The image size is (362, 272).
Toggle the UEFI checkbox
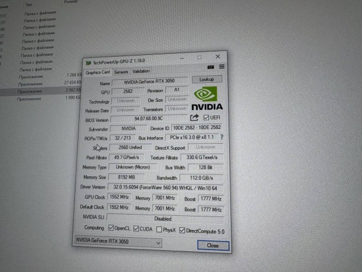pyautogui.click(x=206, y=118)
